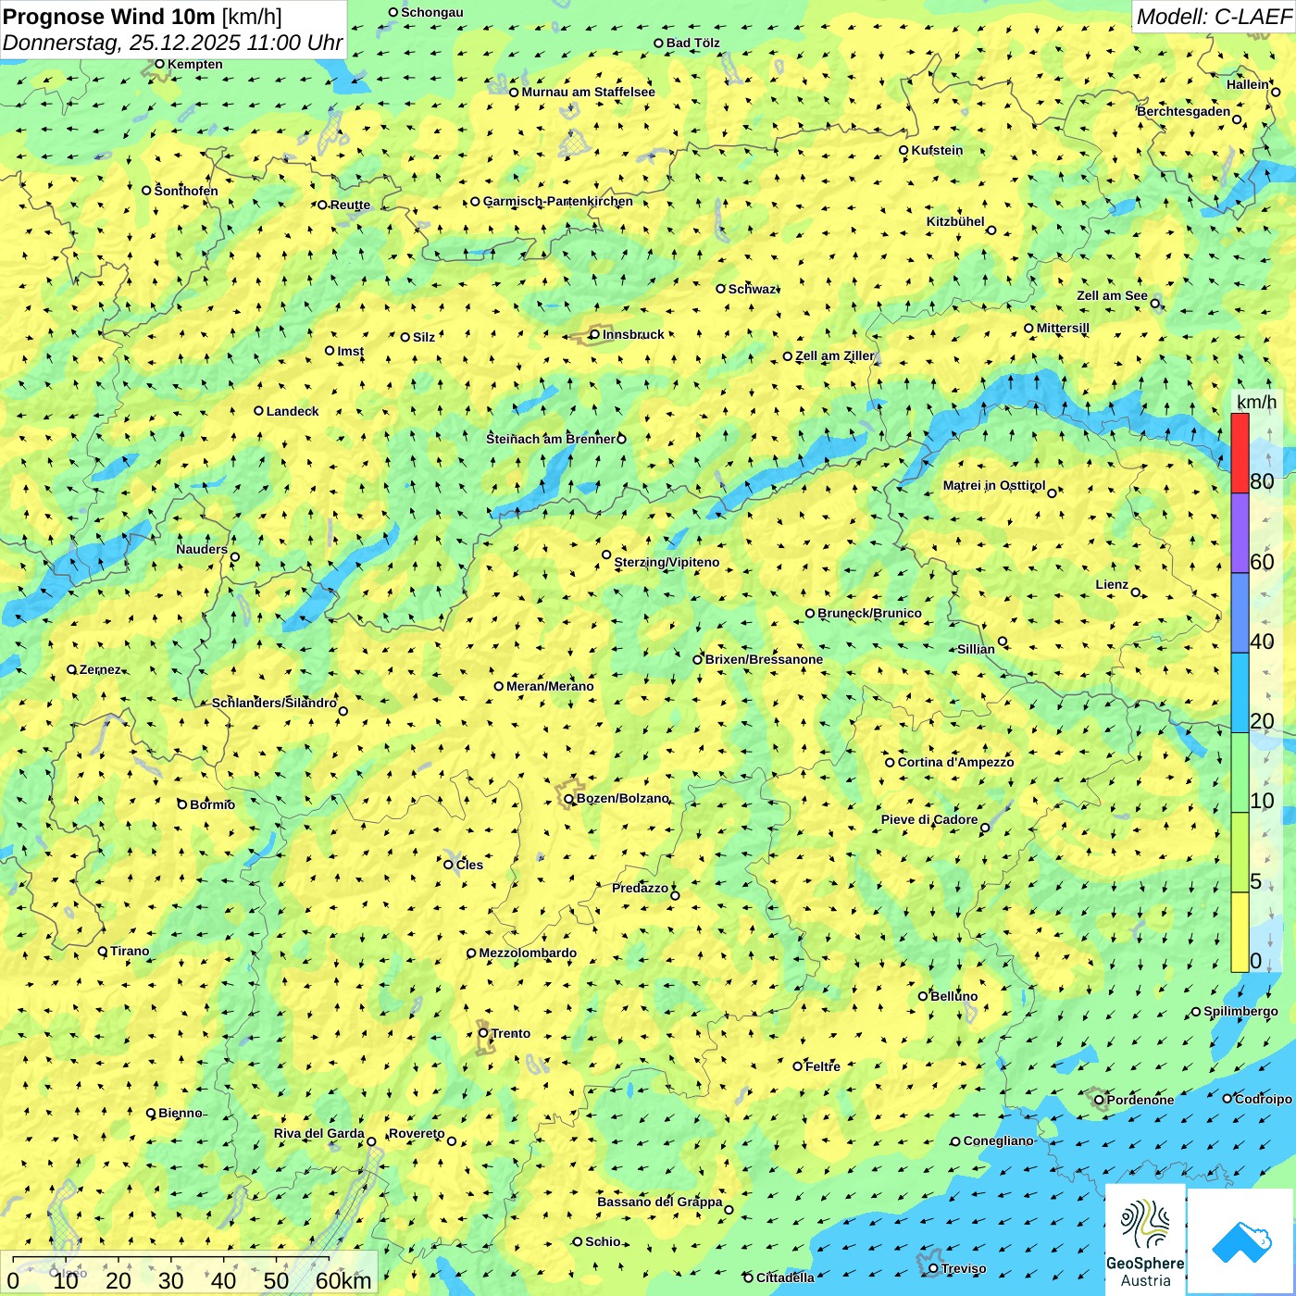Click the Lienz label
Screen dimensions: 1296x1296
click(1112, 584)
